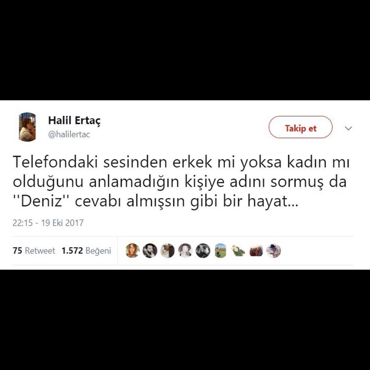View the 75 Retweet list

(34, 250)
